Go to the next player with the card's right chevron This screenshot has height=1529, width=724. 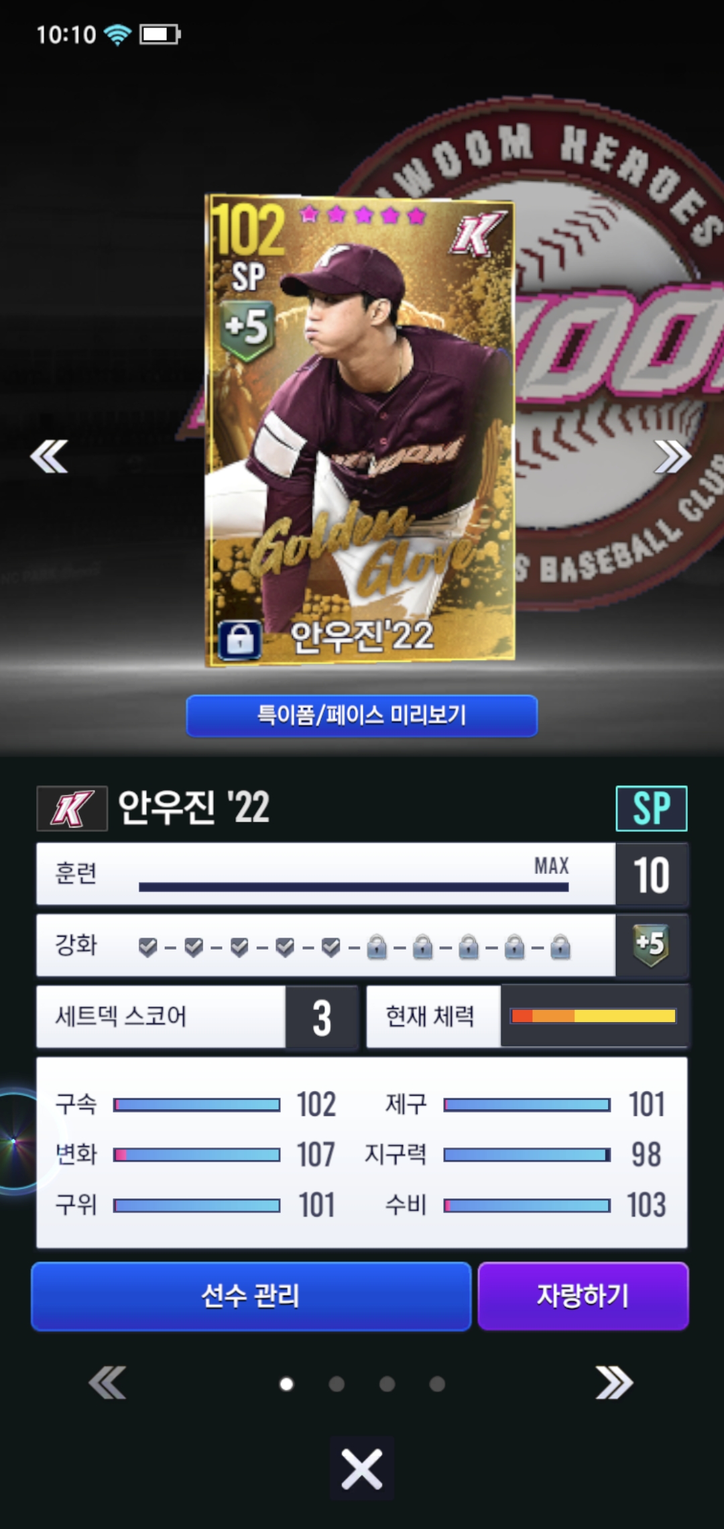672,457
